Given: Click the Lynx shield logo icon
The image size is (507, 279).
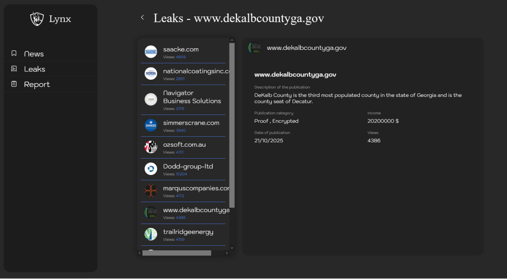Looking at the screenshot, I should click(37, 19).
